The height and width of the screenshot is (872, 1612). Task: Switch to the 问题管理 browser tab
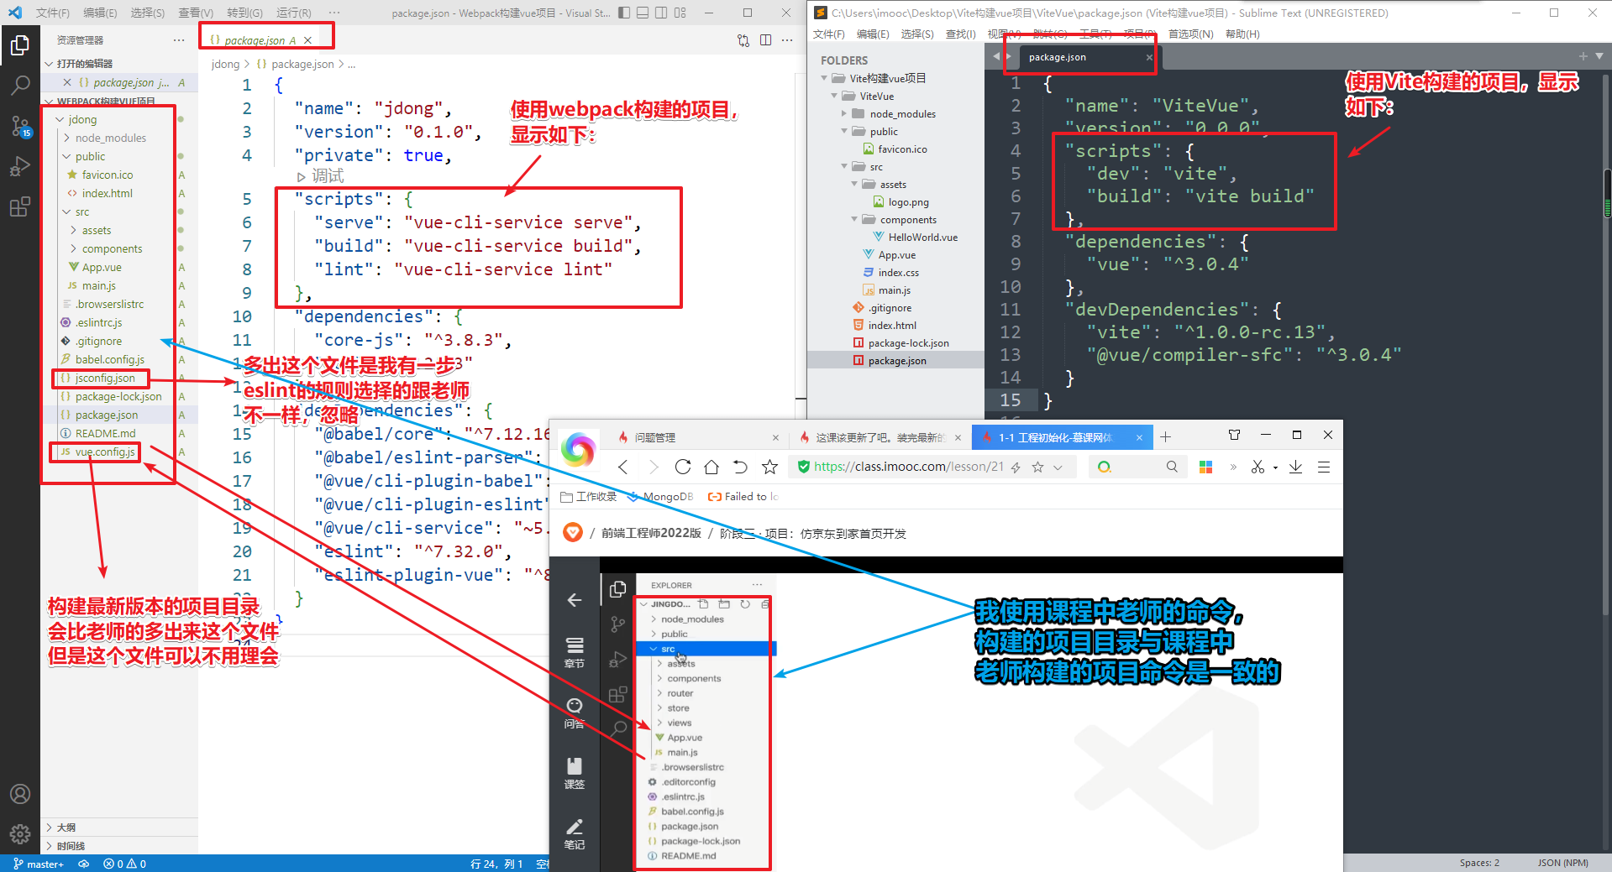click(x=699, y=437)
